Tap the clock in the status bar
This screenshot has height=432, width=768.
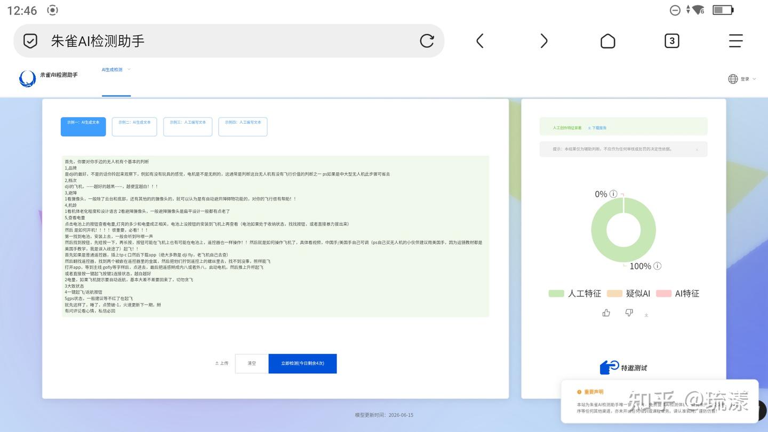click(x=22, y=10)
